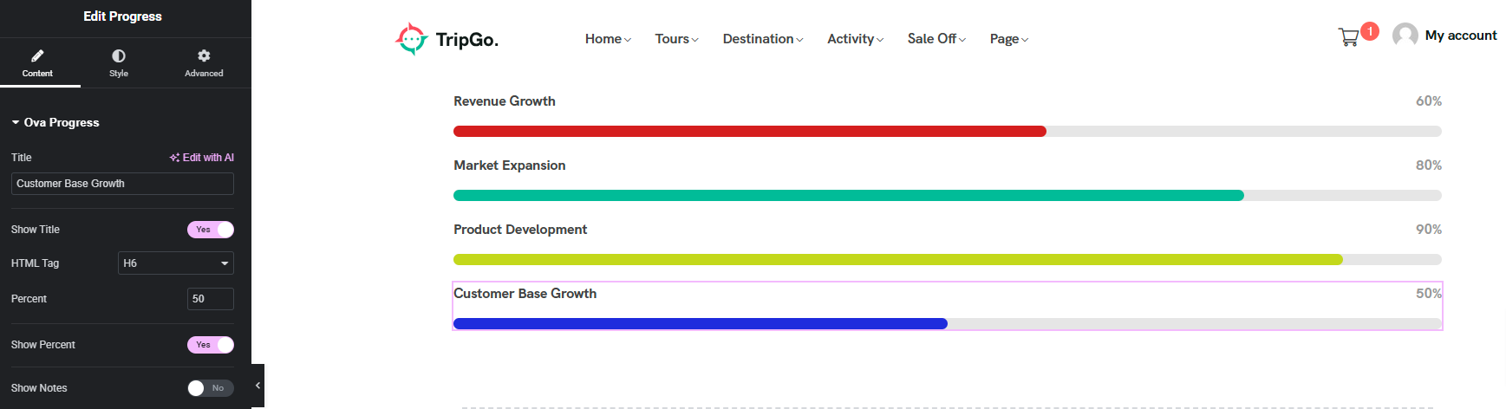Disable the Show Percent switch

point(211,345)
